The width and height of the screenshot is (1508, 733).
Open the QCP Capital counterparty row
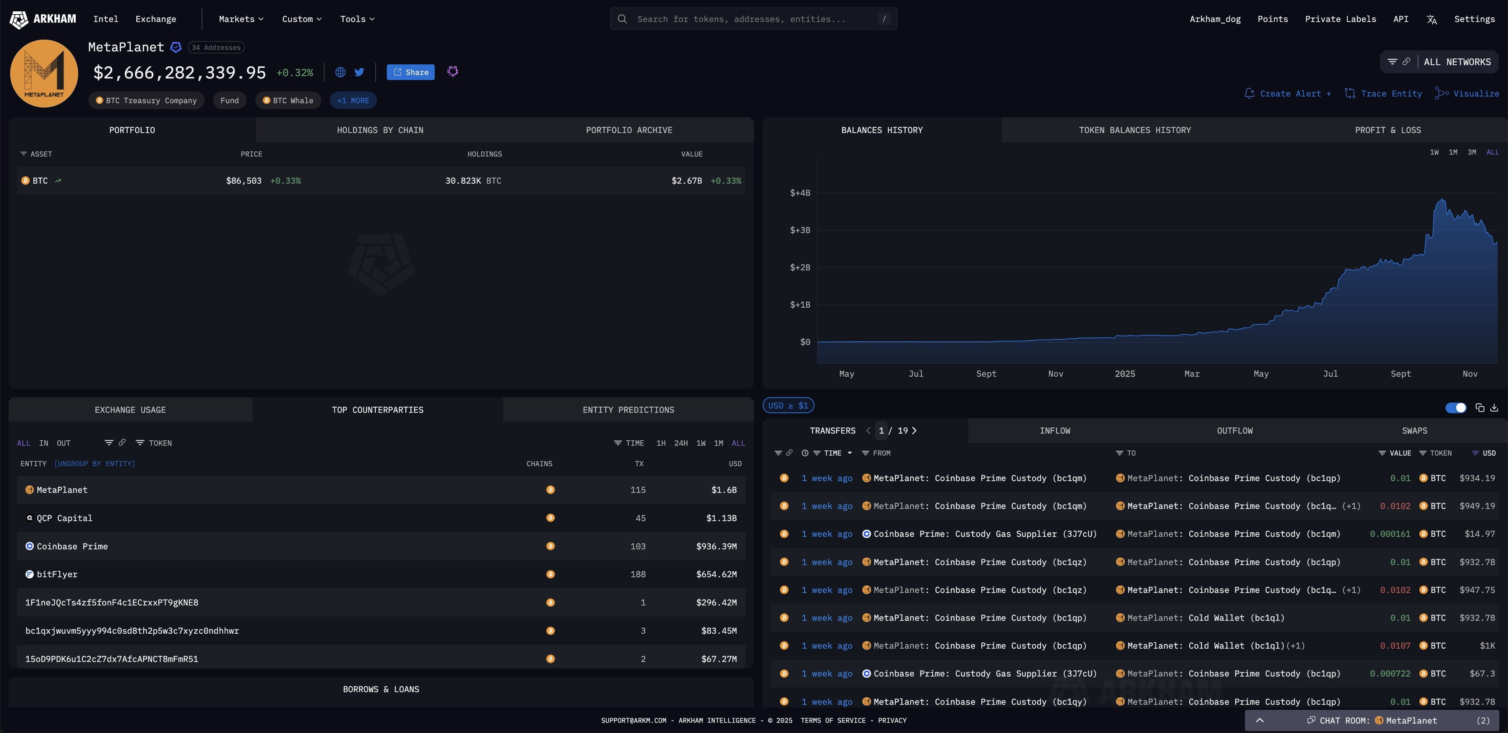click(x=381, y=518)
